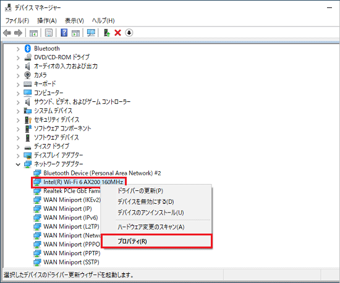The height and width of the screenshot is (283, 340).
Task: Open the blue question mark help icon
Action: 64,33
